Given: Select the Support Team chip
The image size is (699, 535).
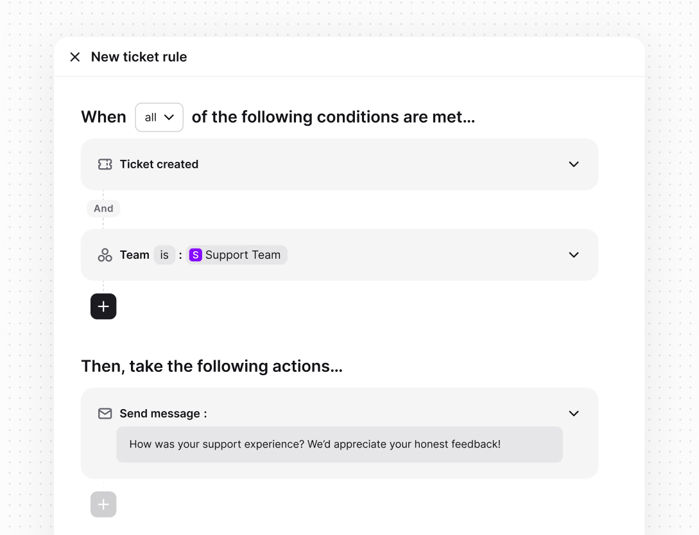Looking at the screenshot, I should 236,254.
